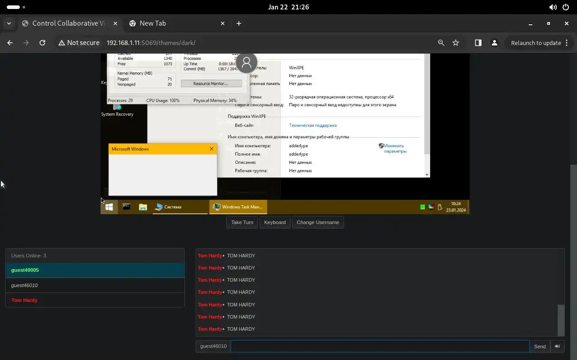Click CPU Usage: 100% status text
The height and width of the screenshot is (360, 577).
(x=163, y=100)
